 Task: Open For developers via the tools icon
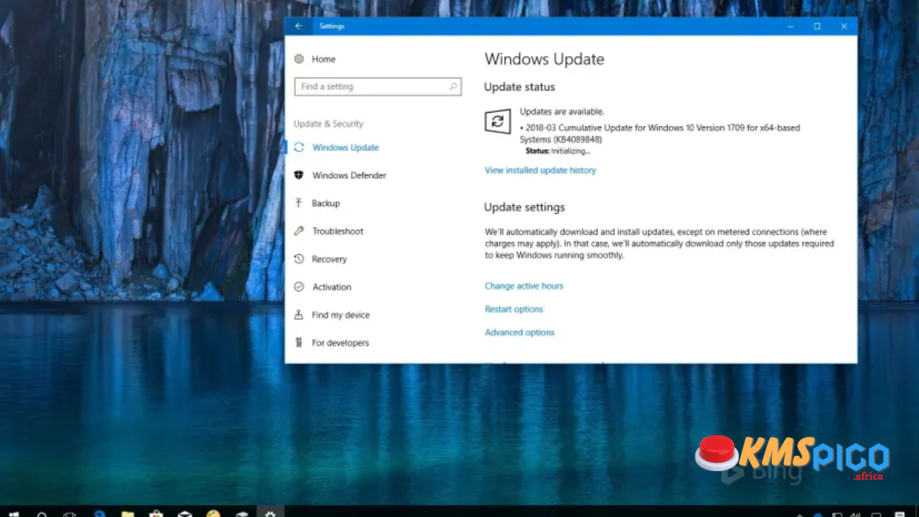[299, 343]
